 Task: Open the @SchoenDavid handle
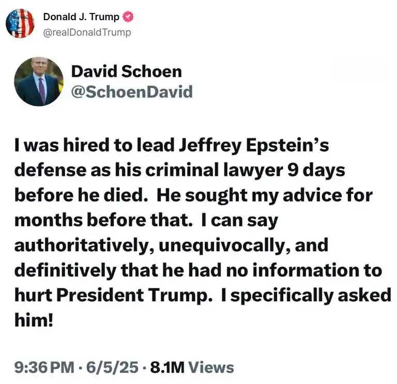point(131,92)
